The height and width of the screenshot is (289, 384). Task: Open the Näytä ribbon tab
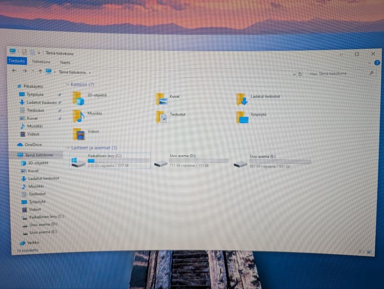pos(65,62)
